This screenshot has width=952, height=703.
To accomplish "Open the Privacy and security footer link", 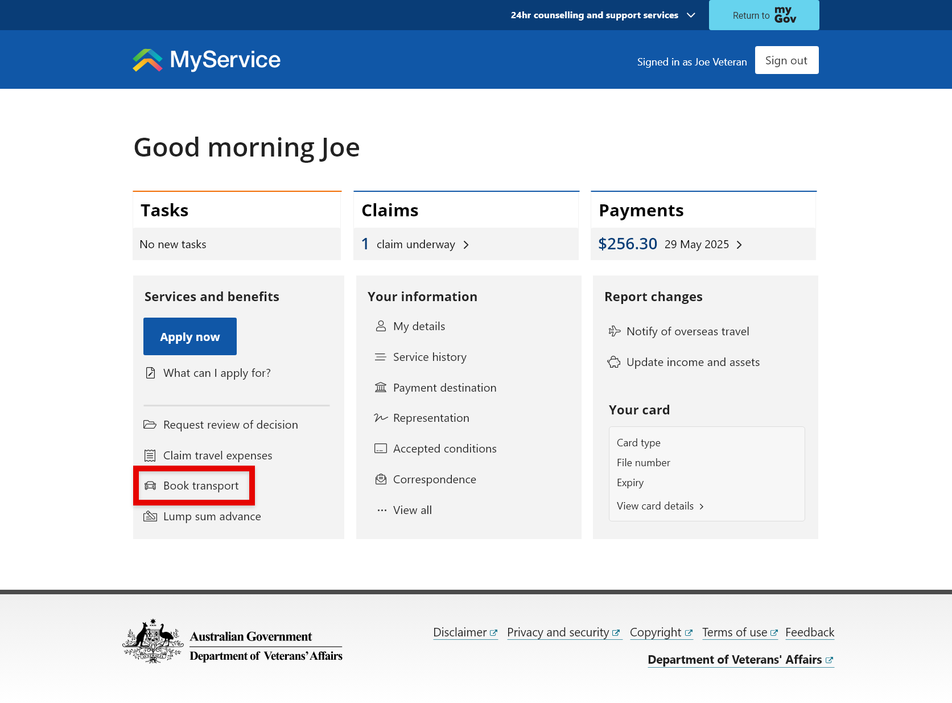I will [558, 632].
